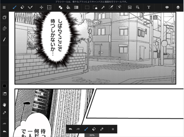Open the floating toolbar menu

(x=113, y=129)
